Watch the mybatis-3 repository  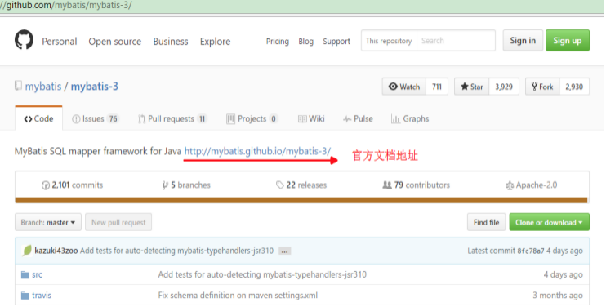click(404, 87)
